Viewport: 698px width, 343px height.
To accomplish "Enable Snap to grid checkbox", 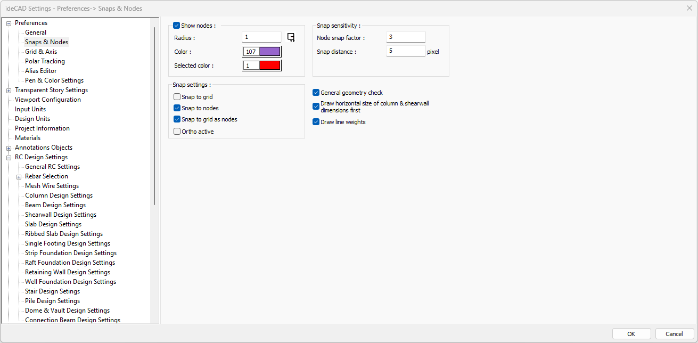I will click(x=177, y=97).
